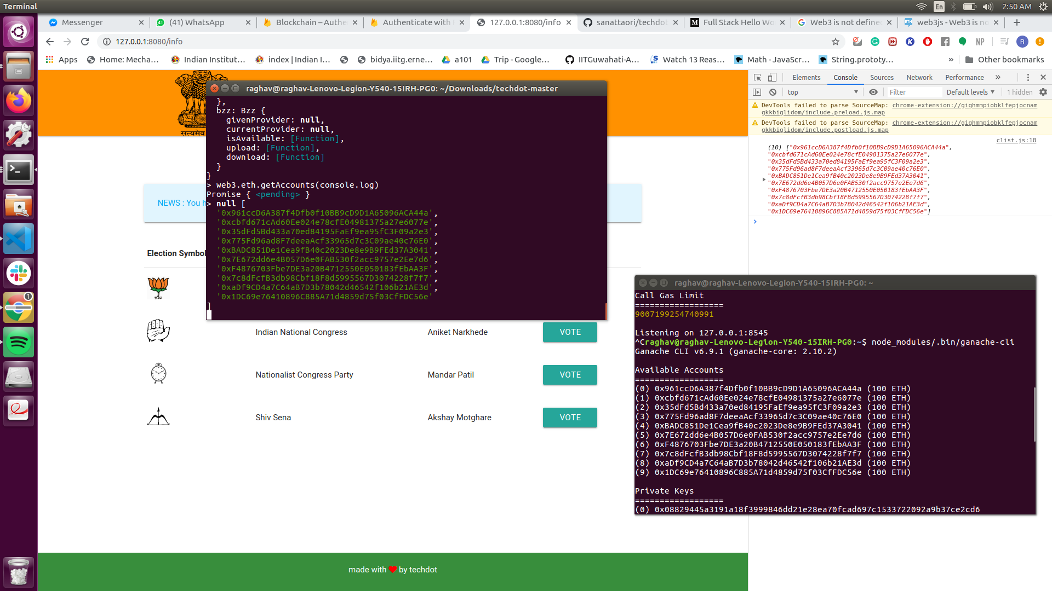This screenshot has height=591, width=1052.
Task: Open the clist.js:10 source link
Action: pos(1016,140)
